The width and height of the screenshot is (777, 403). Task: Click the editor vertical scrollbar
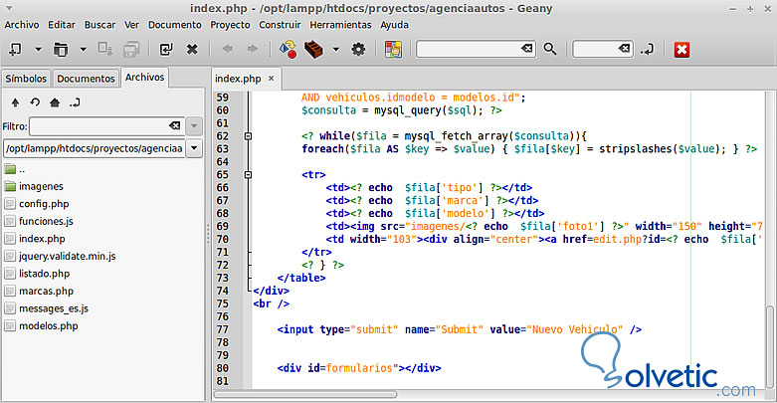coord(770,347)
